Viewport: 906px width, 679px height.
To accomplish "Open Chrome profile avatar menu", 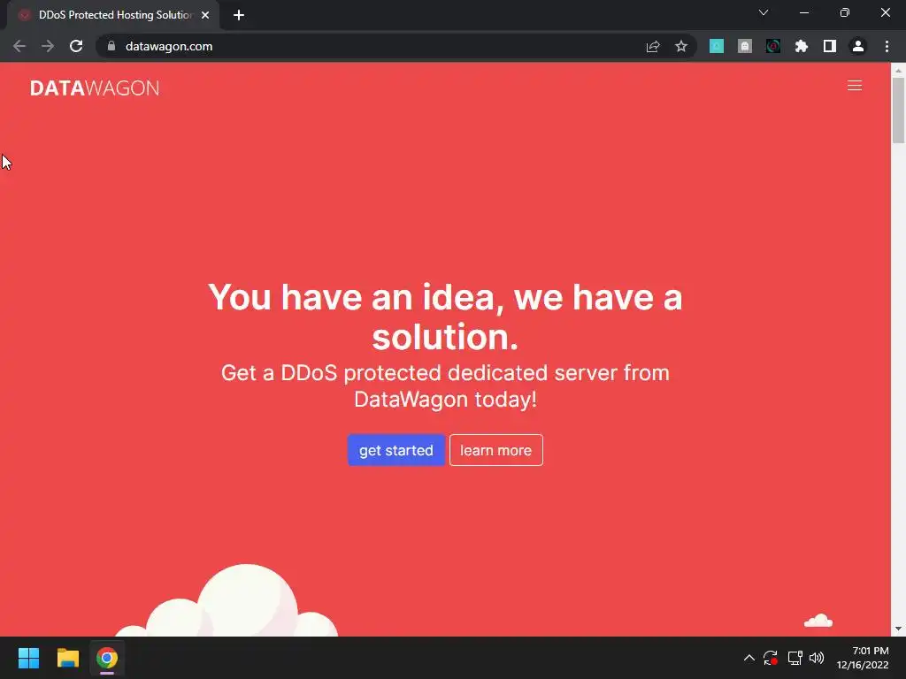I will [858, 46].
